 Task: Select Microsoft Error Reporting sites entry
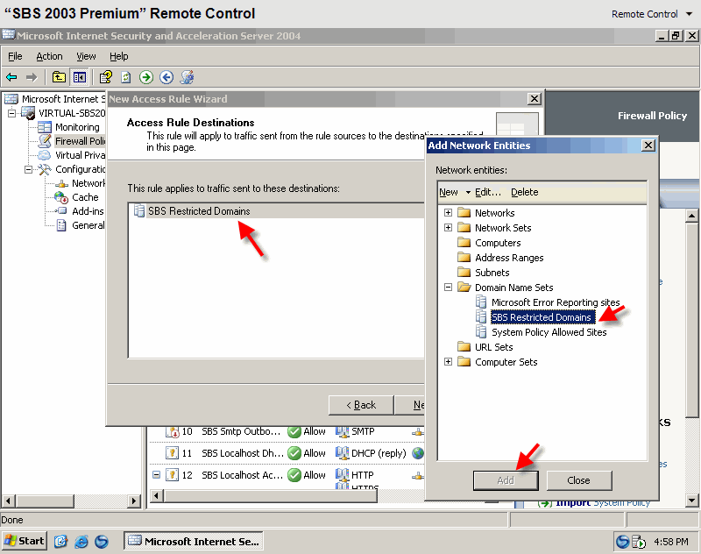pos(556,302)
